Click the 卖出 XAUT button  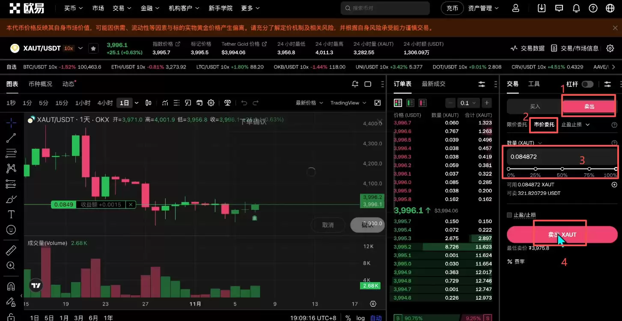(x=561, y=234)
